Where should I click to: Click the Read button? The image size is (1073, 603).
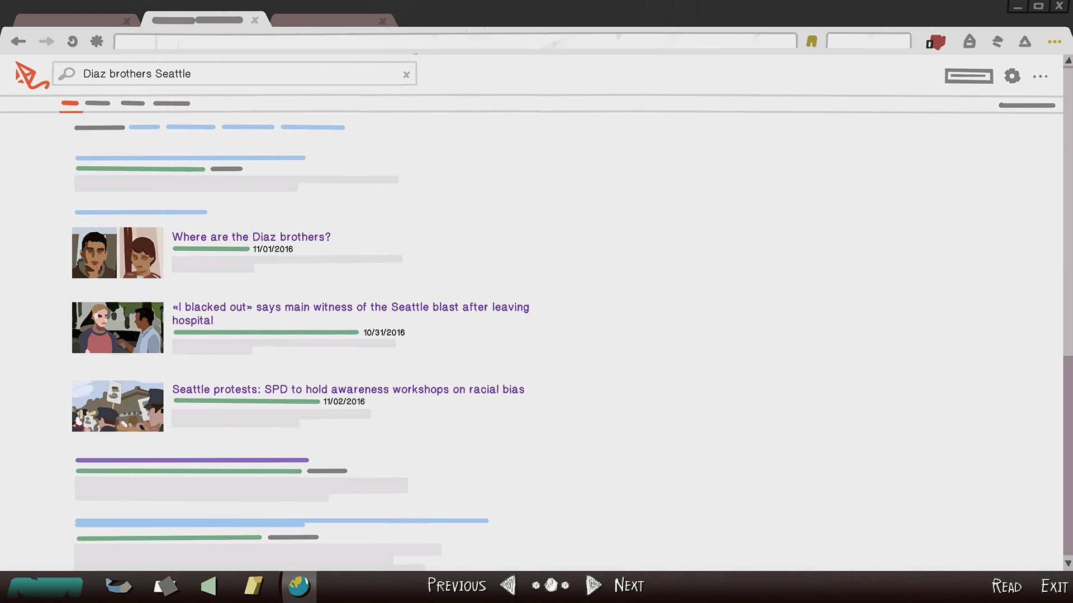coord(1006,586)
